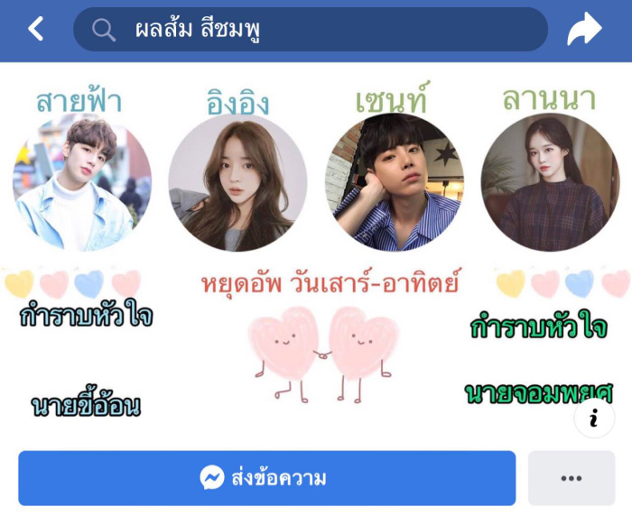Click the นายขี้อ้อน title text
The height and width of the screenshot is (515, 632).
pyautogui.click(x=86, y=405)
